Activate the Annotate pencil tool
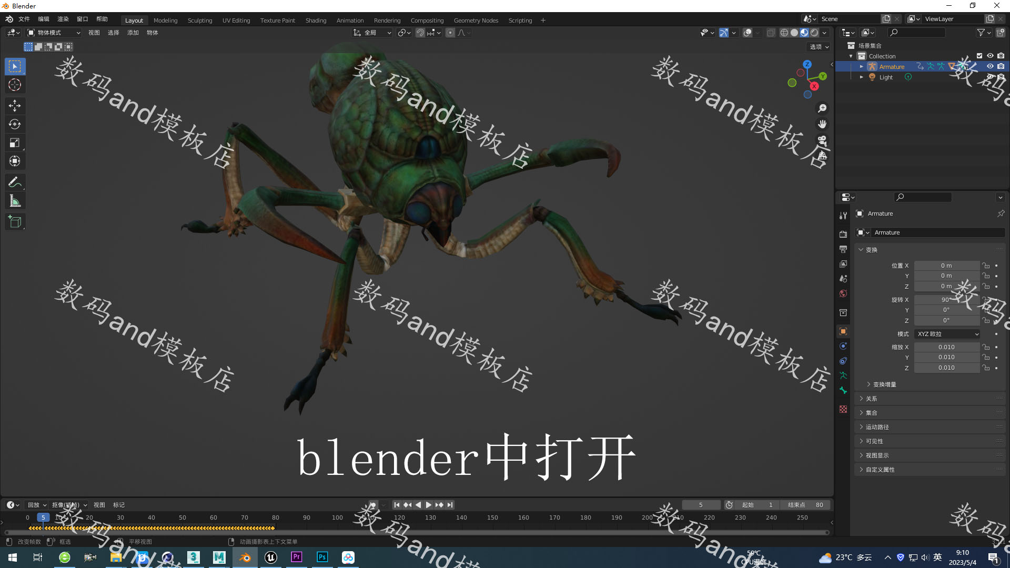 click(15, 182)
